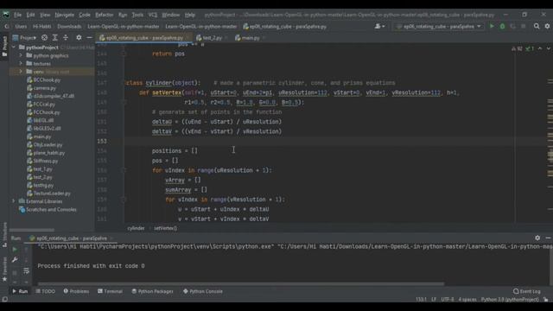Open the run configuration dropdown

pos(438,26)
